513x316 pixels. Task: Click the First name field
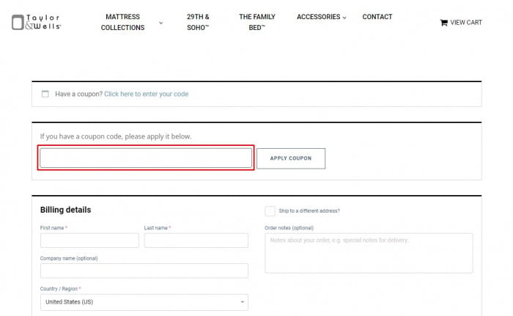point(89,240)
